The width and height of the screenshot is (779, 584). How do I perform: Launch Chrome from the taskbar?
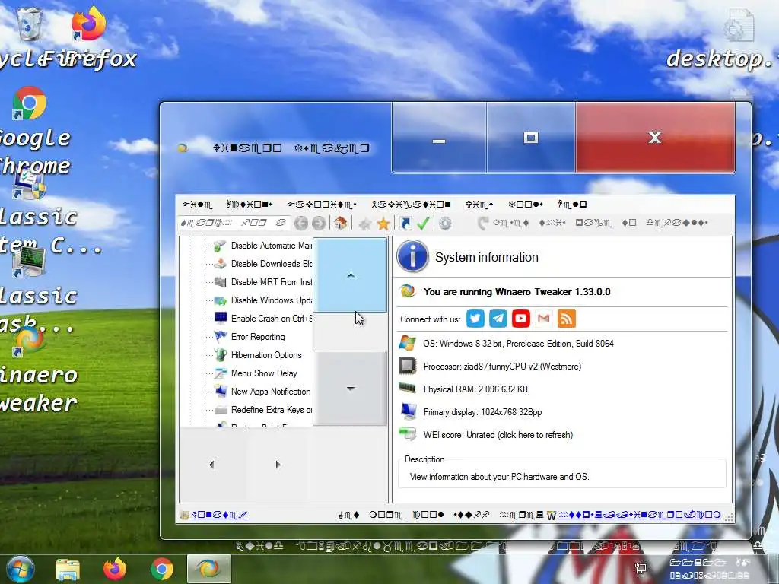pos(162,569)
